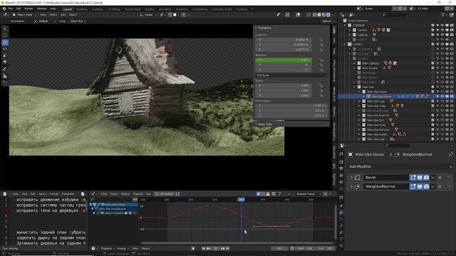This screenshot has height=256, width=456.
Task: Open the viewport Add menu
Action: (63, 14)
